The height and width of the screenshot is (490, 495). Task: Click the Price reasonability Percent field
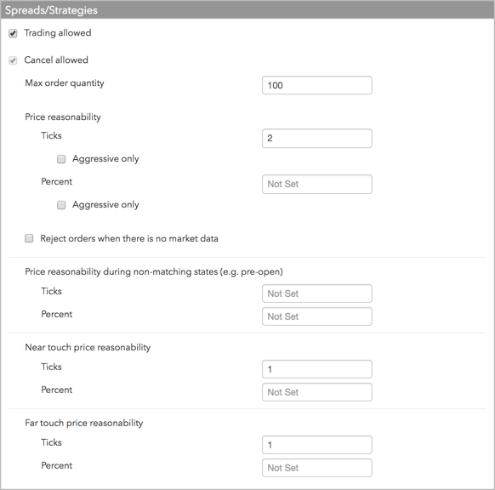(317, 184)
